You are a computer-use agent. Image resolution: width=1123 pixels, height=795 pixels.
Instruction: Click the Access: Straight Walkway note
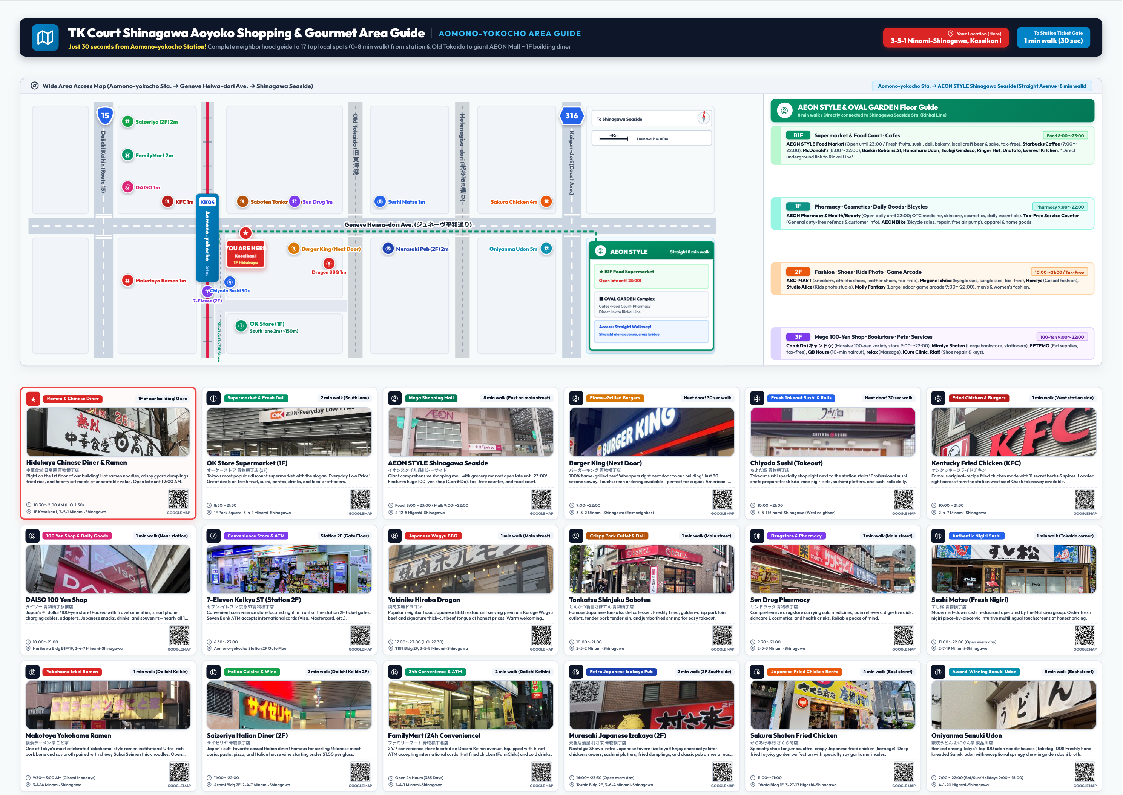[651, 331]
